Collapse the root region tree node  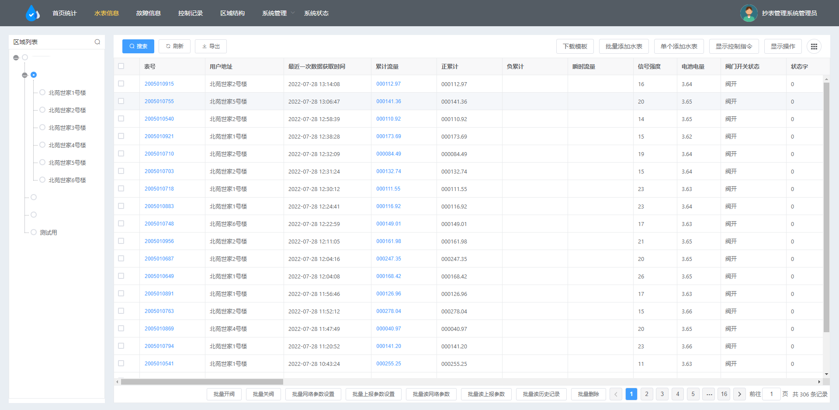tap(16, 57)
